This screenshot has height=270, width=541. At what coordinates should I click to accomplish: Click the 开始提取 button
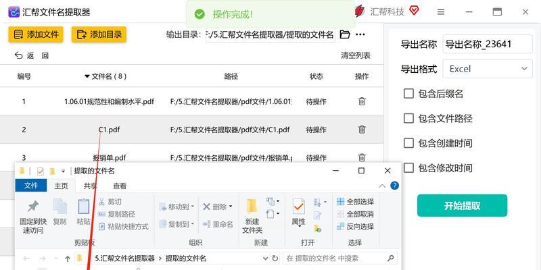462,206
